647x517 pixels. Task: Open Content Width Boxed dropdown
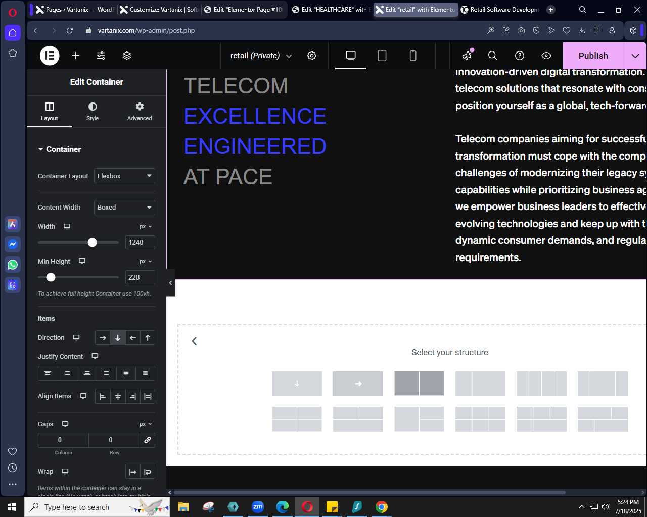click(x=124, y=207)
